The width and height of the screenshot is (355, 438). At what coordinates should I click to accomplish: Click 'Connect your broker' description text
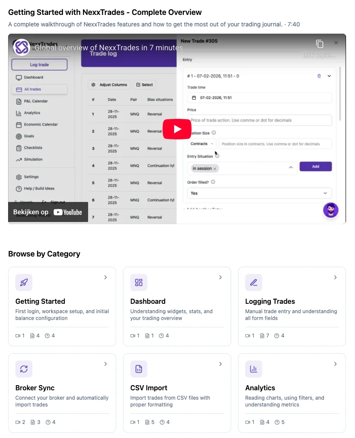tap(62, 401)
